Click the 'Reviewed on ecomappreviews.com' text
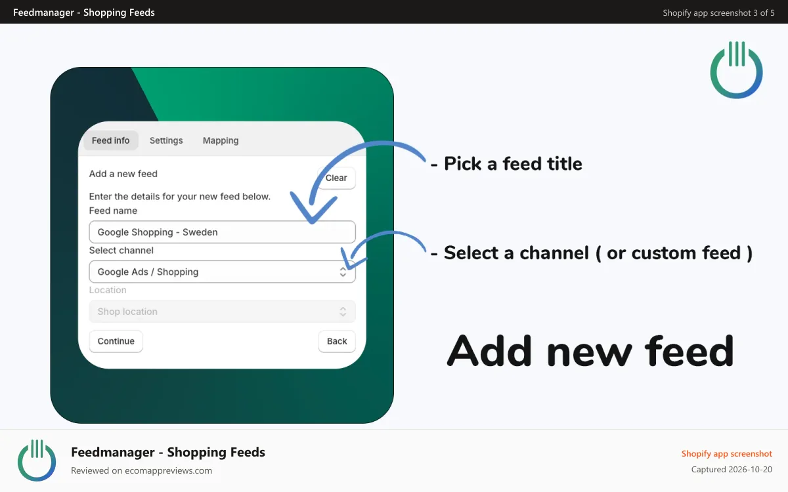Screen dimensions: 788x492 click(142, 470)
